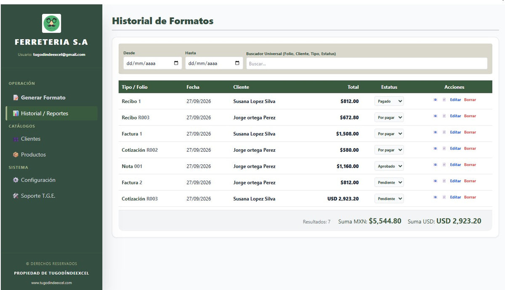Click Editar for Factura 2
The image size is (505, 290).
(x=455, y=181)
